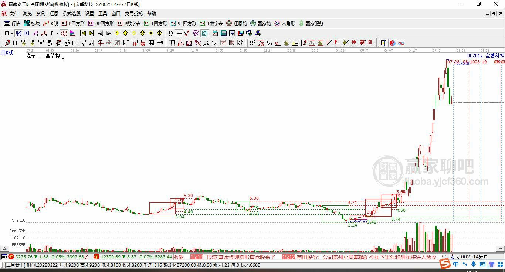505x272 pixels.
Task: Click the gold coin 金 icon
Action: (x=287, y=43)
